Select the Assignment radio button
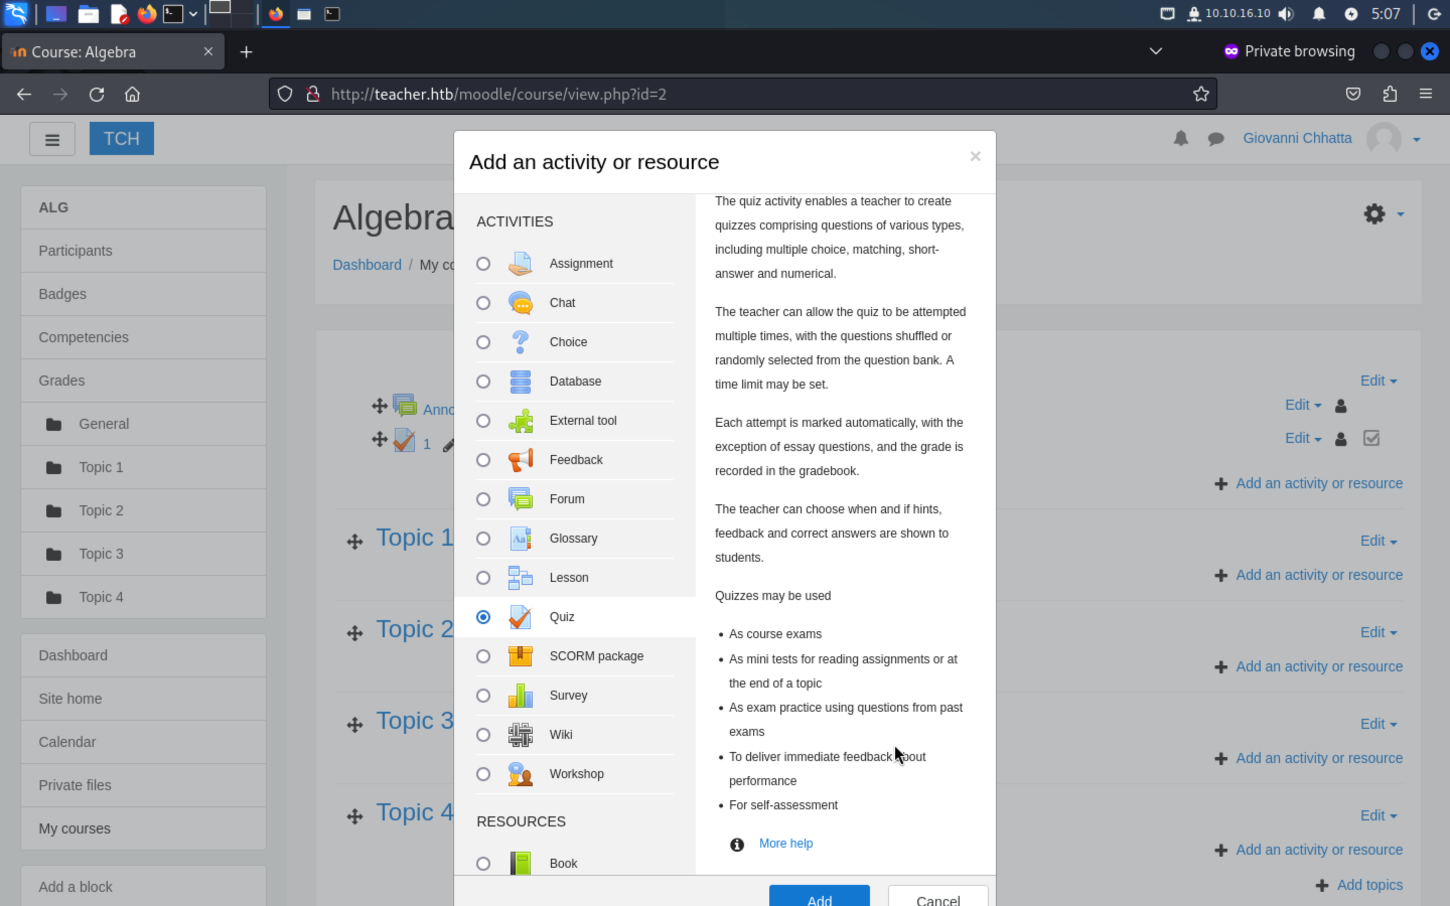1450x906 pixels. coord(483,264)
